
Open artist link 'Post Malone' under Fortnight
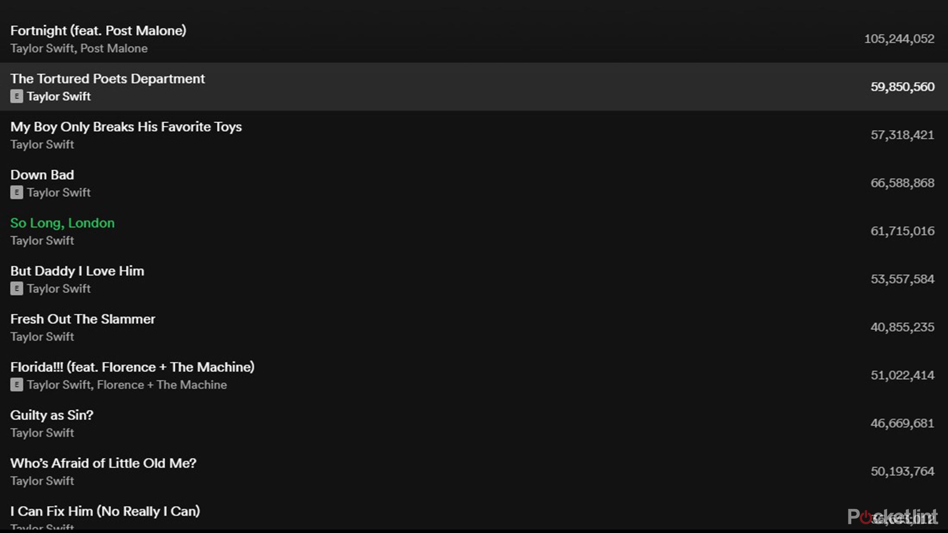(114, 48)
